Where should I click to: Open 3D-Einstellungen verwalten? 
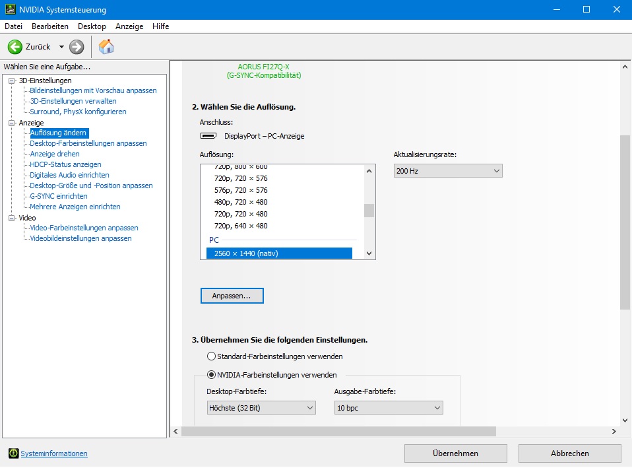(x=73, y=101)
